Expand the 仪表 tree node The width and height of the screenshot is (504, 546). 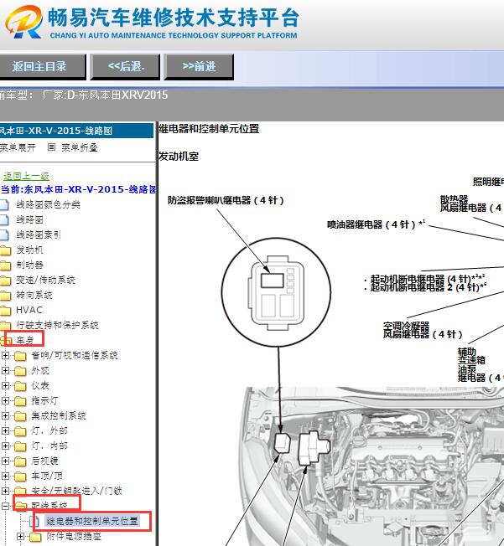[5, 385]
